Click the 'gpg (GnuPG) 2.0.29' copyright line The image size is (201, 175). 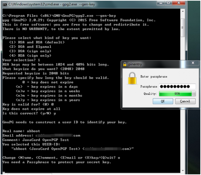[x=79, y=20]
